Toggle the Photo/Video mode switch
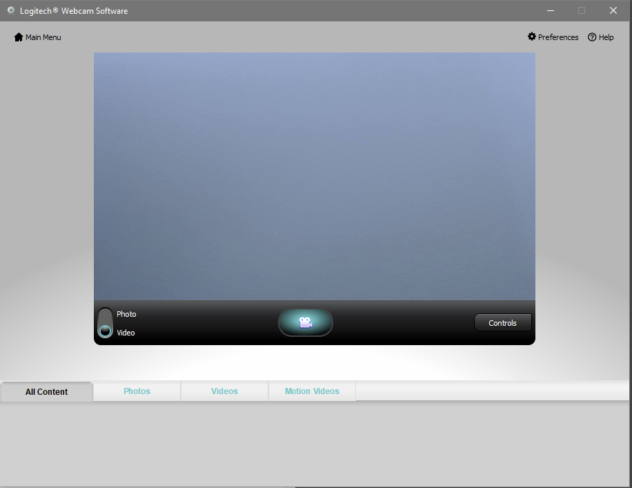The height and width of the screenshot is (488, 632). click(x=105, y=322)
